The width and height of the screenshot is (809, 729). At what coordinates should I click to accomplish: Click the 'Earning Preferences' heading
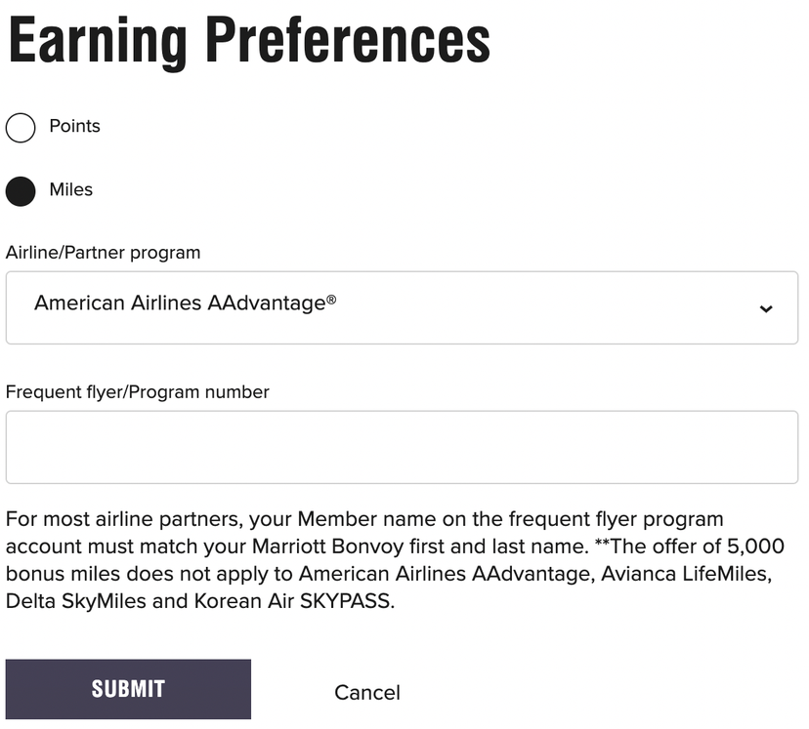click(x=249, y=40)
